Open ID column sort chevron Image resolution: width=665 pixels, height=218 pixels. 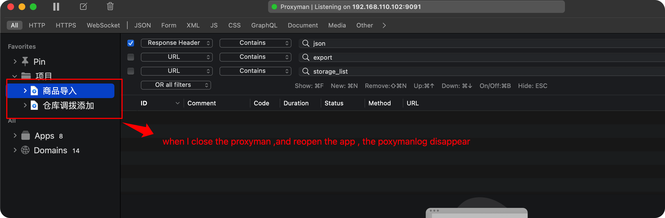coord(178,103)
